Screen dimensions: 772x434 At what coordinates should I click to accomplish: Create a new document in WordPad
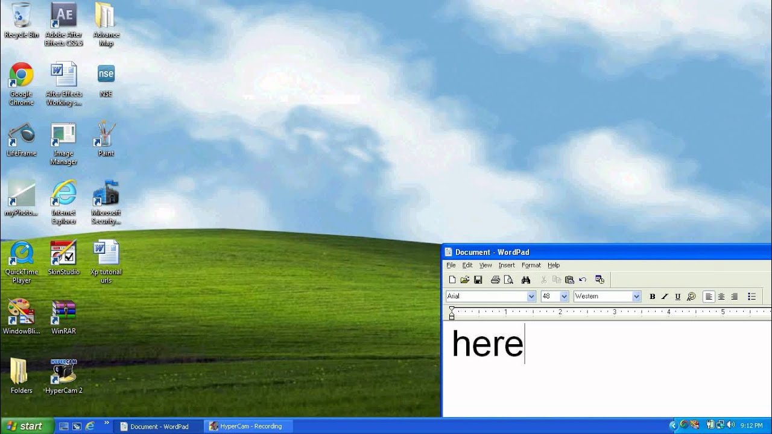(452, 280)
